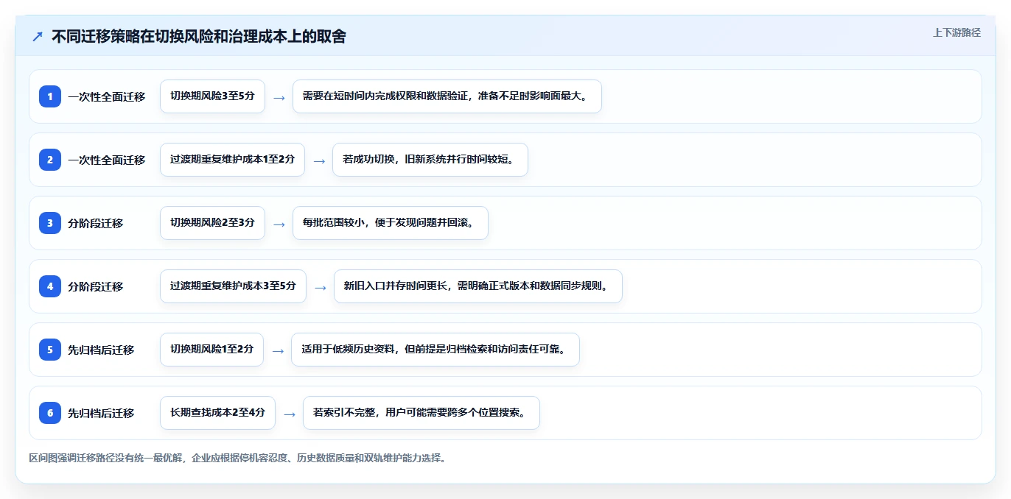Click the footnote starting 区间图强调迁移路径

point(237,458)
